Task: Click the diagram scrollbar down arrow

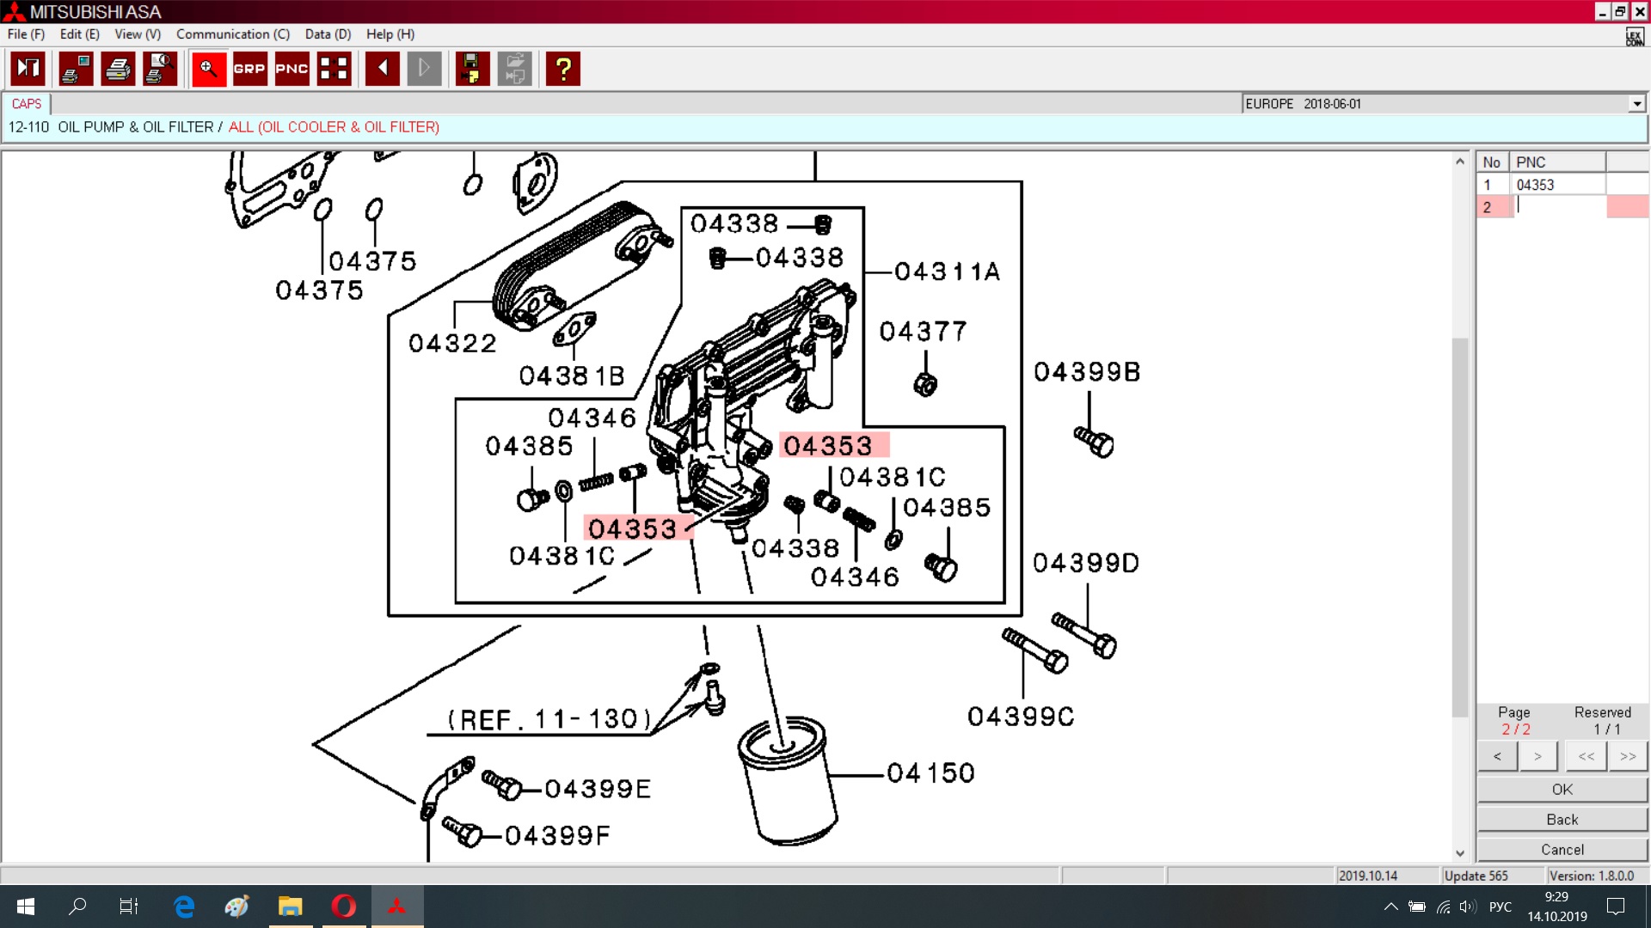Action: (1460, 853)
